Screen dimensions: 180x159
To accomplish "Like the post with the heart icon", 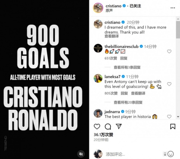I will point(97,126).
